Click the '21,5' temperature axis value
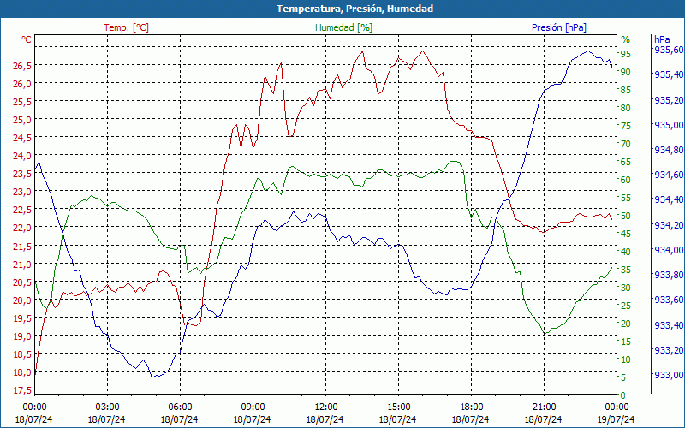The width and height of the screenshot is (685, 428). coord(22,246)
